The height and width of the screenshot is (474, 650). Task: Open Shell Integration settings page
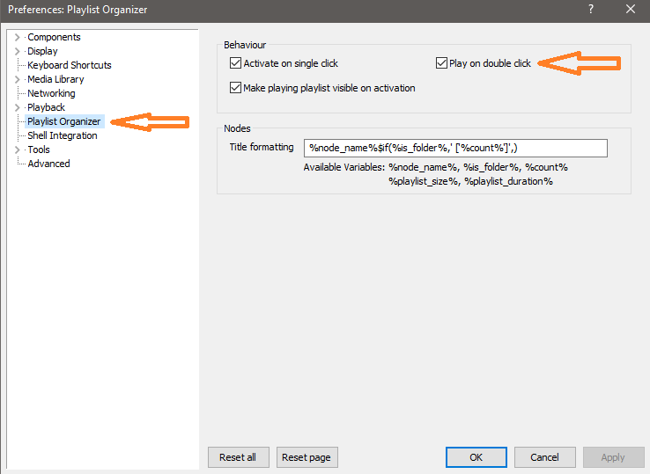click(x=62, y=135)
